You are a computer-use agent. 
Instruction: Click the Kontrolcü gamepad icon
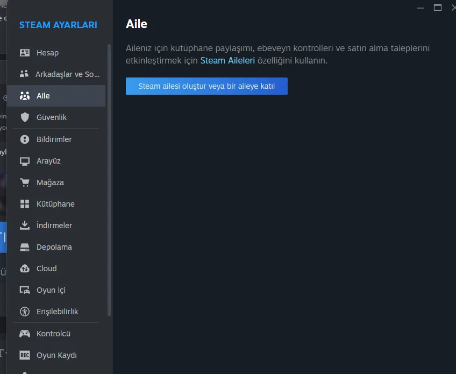[x=25, y=334]
